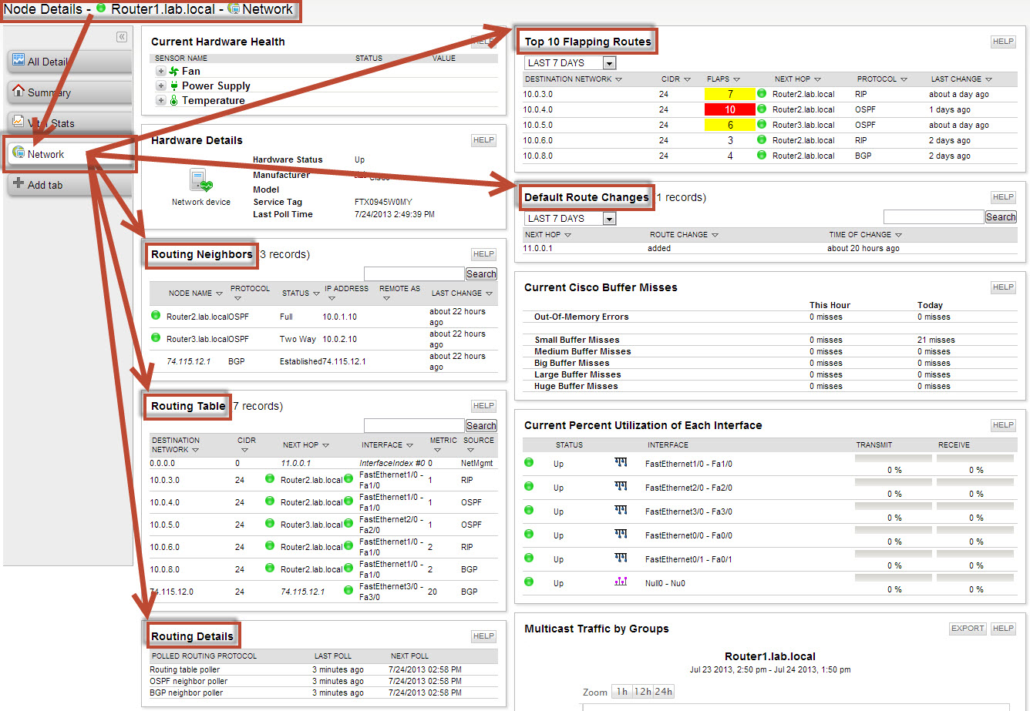Viewport: 1030px width, 711px height.
Task: Click the green status icon beside Router2.lab.local OSPF neighbor
Action: pos(156,315)
